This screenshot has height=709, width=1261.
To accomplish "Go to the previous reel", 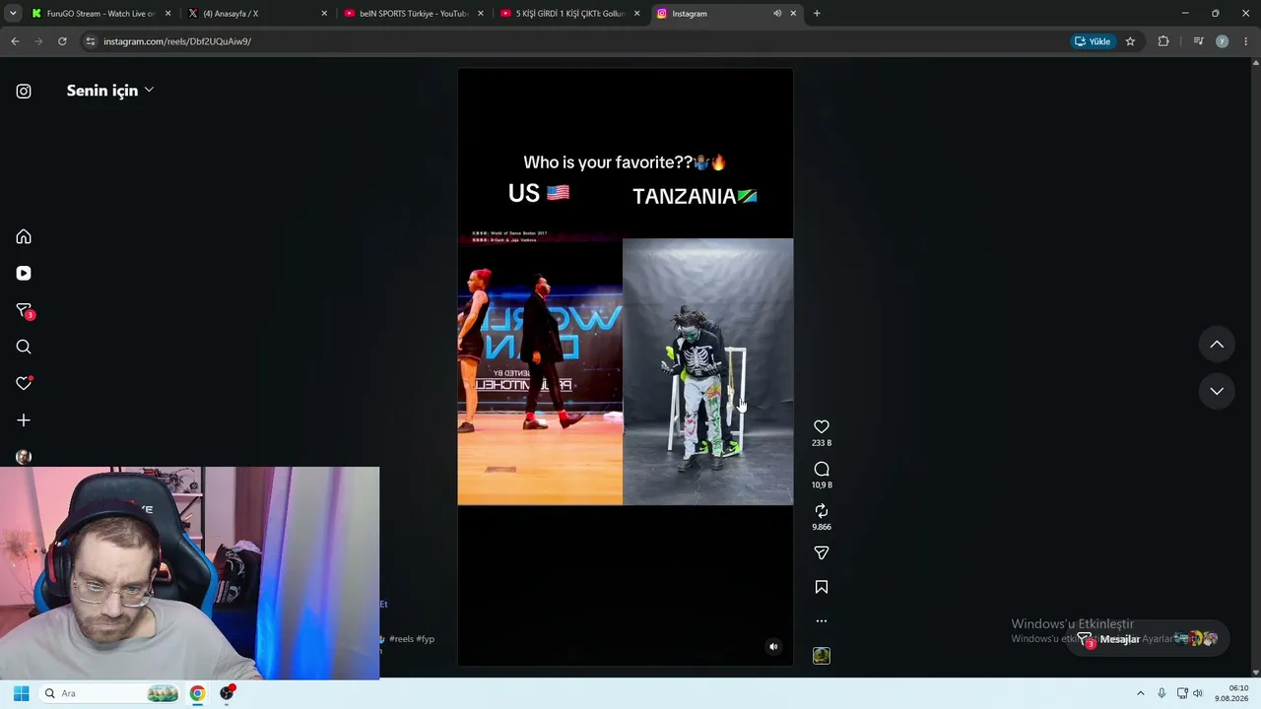I will click(1217, 345).
